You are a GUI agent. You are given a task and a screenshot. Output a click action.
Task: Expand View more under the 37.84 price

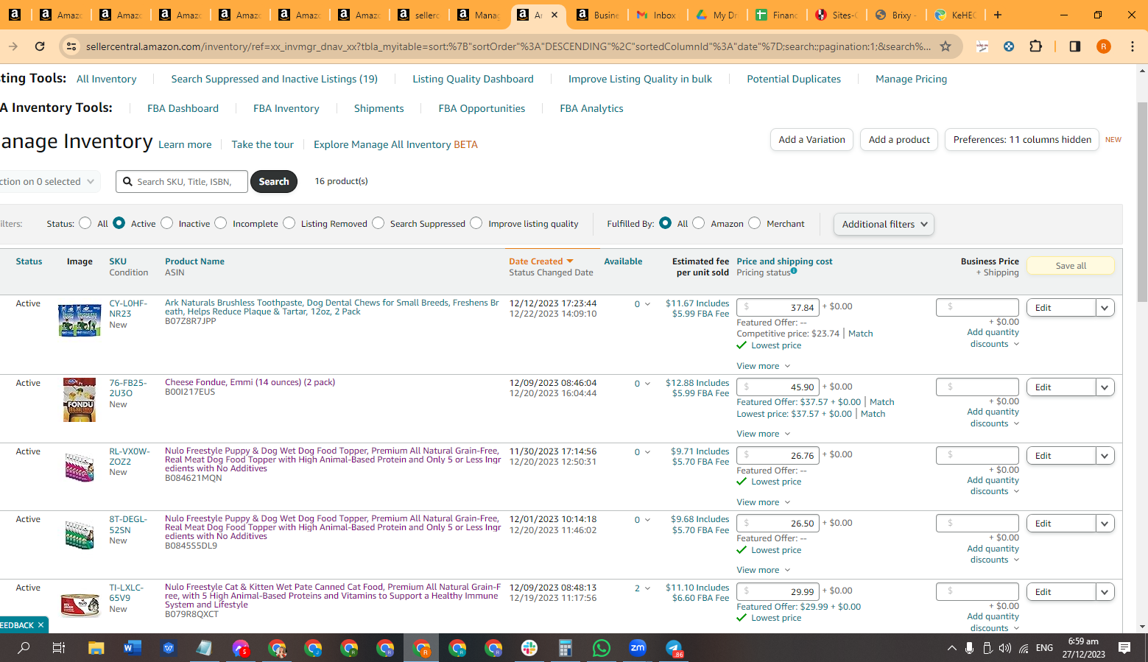pyautogui.click(x=763, y=366)
